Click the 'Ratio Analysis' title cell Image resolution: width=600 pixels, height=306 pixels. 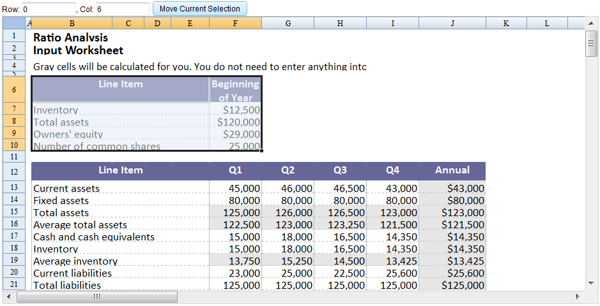click(x=70, y=38)
